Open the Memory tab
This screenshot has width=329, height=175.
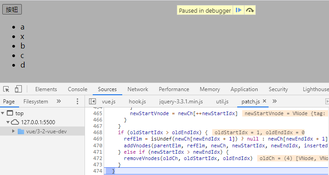pyautogui.click(x=210, y=89)
